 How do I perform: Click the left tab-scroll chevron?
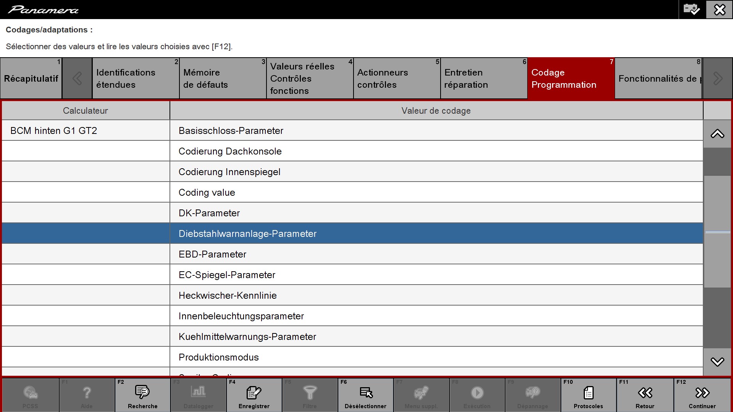point(77,78)
